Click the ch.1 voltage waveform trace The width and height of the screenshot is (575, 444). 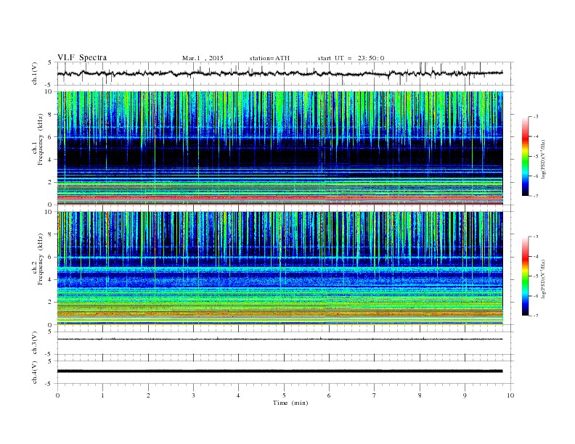[x=280, y=73]
